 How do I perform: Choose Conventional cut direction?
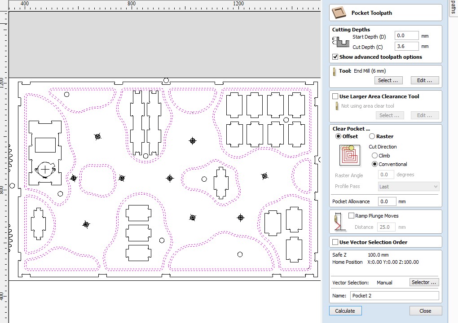pyautogui.click(x=374, y=164)
